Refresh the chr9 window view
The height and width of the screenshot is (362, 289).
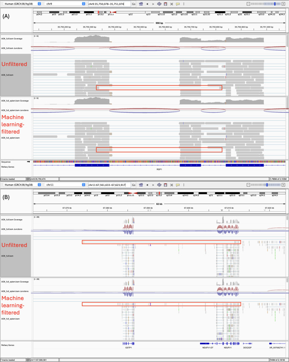[x=159, y=4]
